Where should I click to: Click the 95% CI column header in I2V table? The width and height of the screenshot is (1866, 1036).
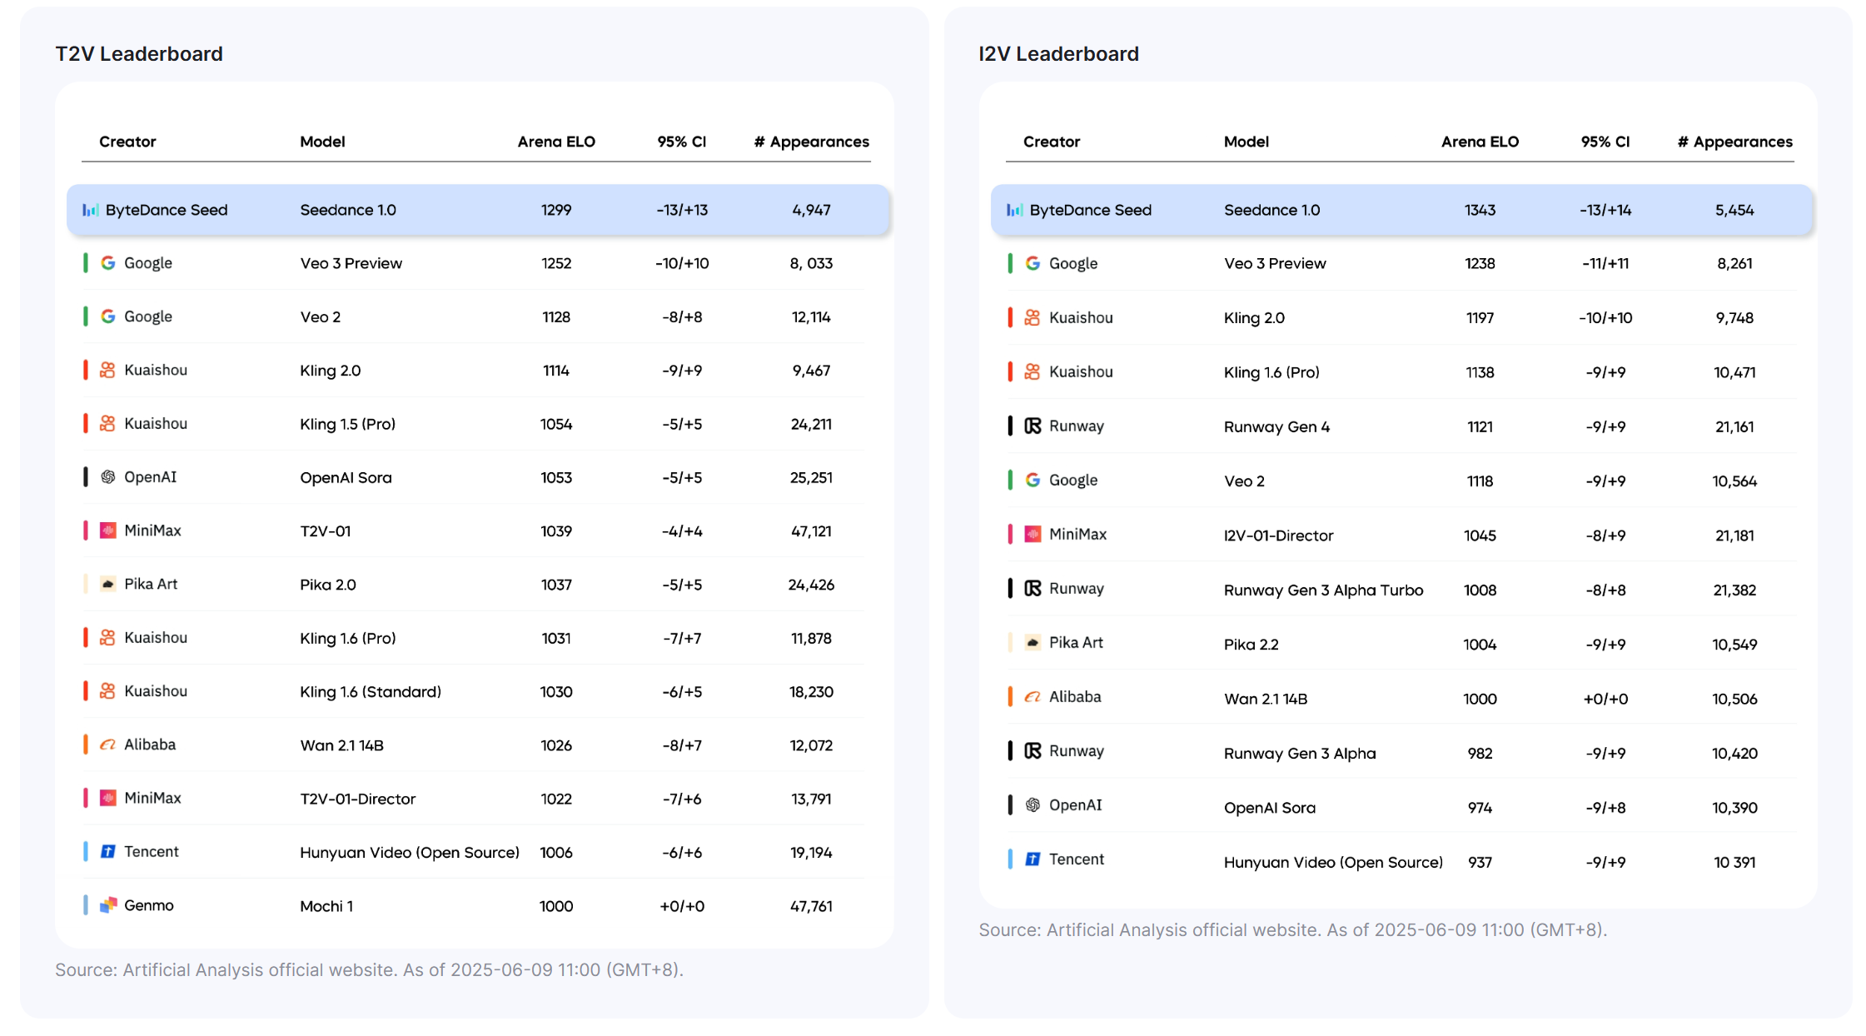[1605, 142]
